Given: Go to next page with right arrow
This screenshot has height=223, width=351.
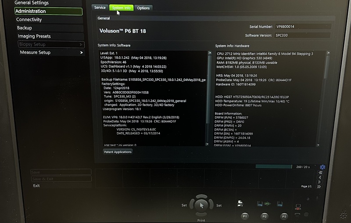Looking at the screenshot, I should point(320,182).
